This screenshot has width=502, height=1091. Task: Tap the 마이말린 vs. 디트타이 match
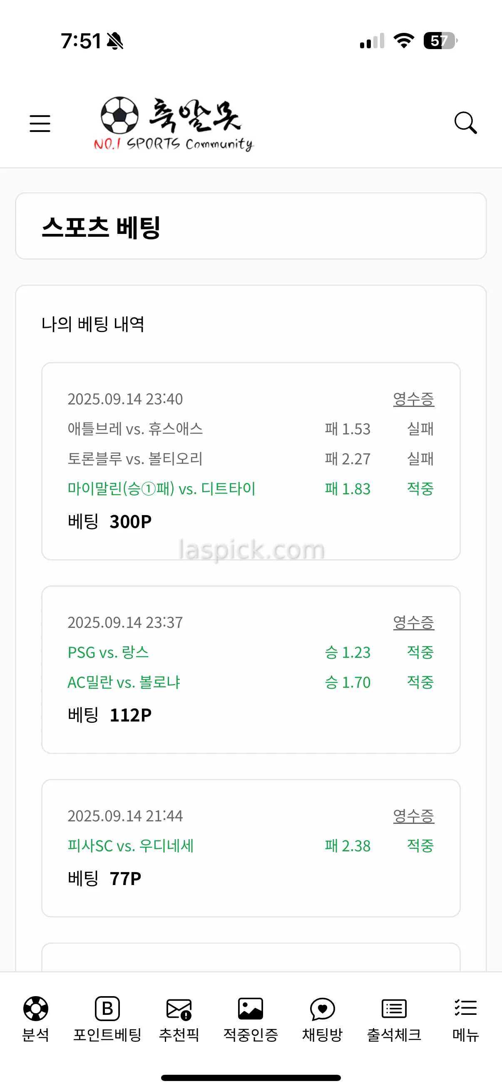point(162,489)
